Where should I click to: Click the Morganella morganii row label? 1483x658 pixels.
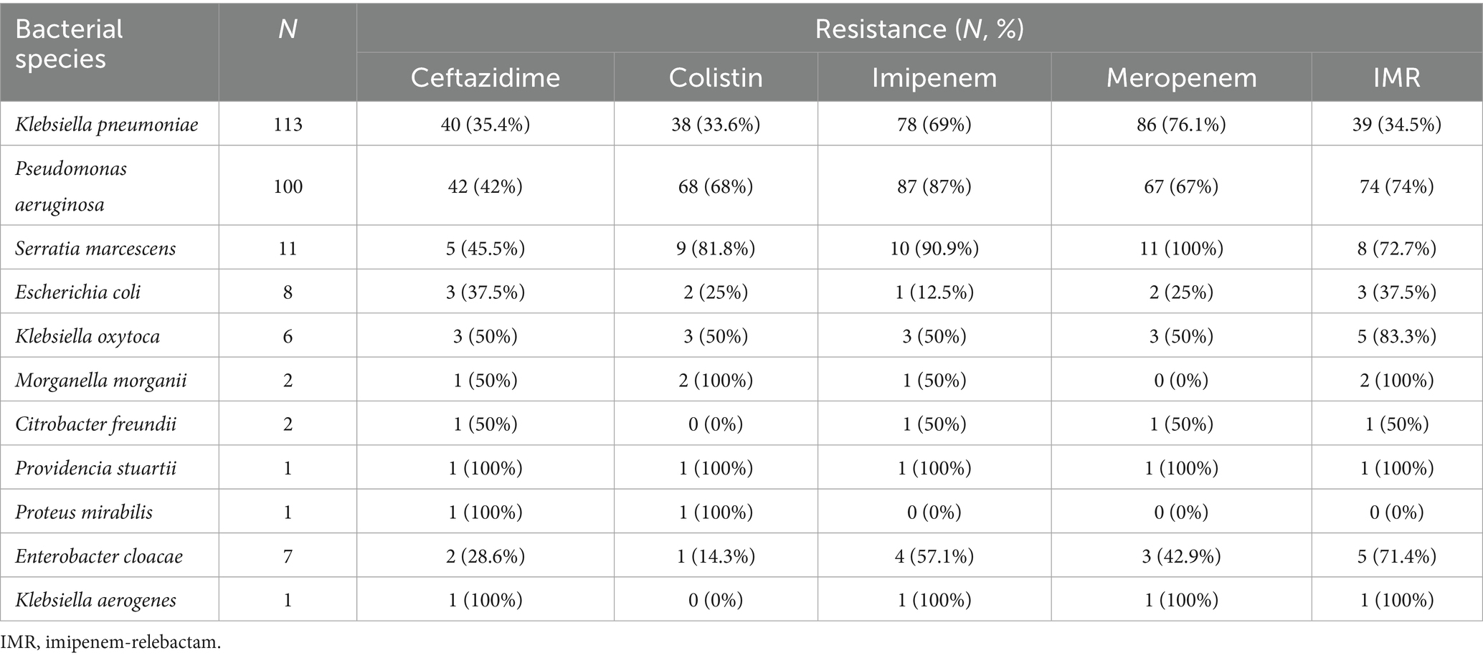101,380
